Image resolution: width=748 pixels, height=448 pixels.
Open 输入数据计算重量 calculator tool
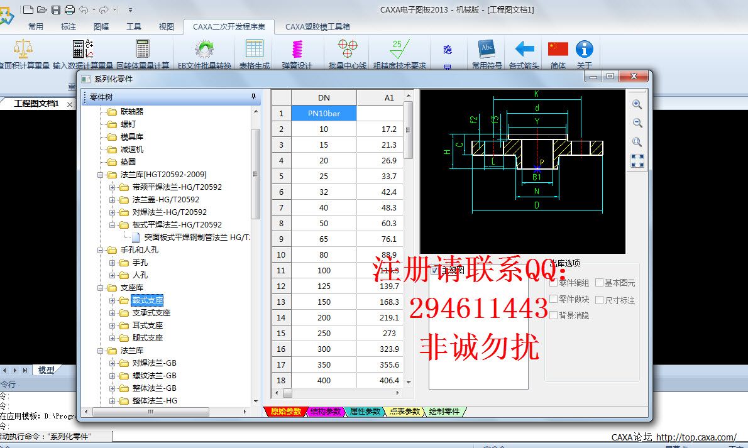pyautogui.click(x=82, y=54)
